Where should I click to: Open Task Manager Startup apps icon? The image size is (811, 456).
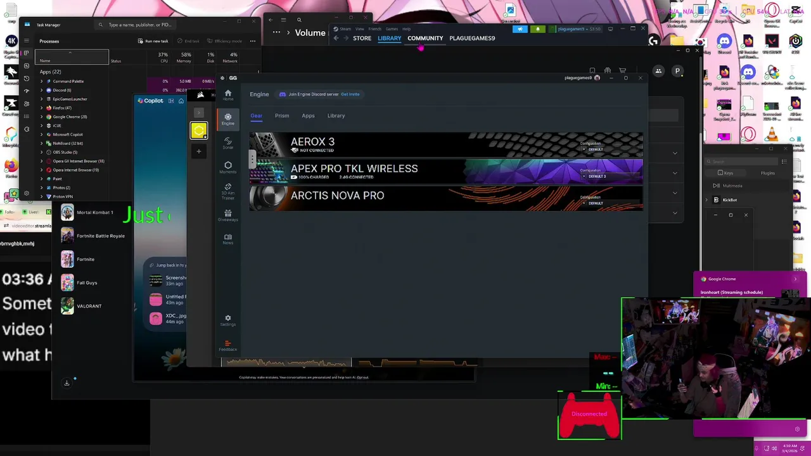coord(26,91)
